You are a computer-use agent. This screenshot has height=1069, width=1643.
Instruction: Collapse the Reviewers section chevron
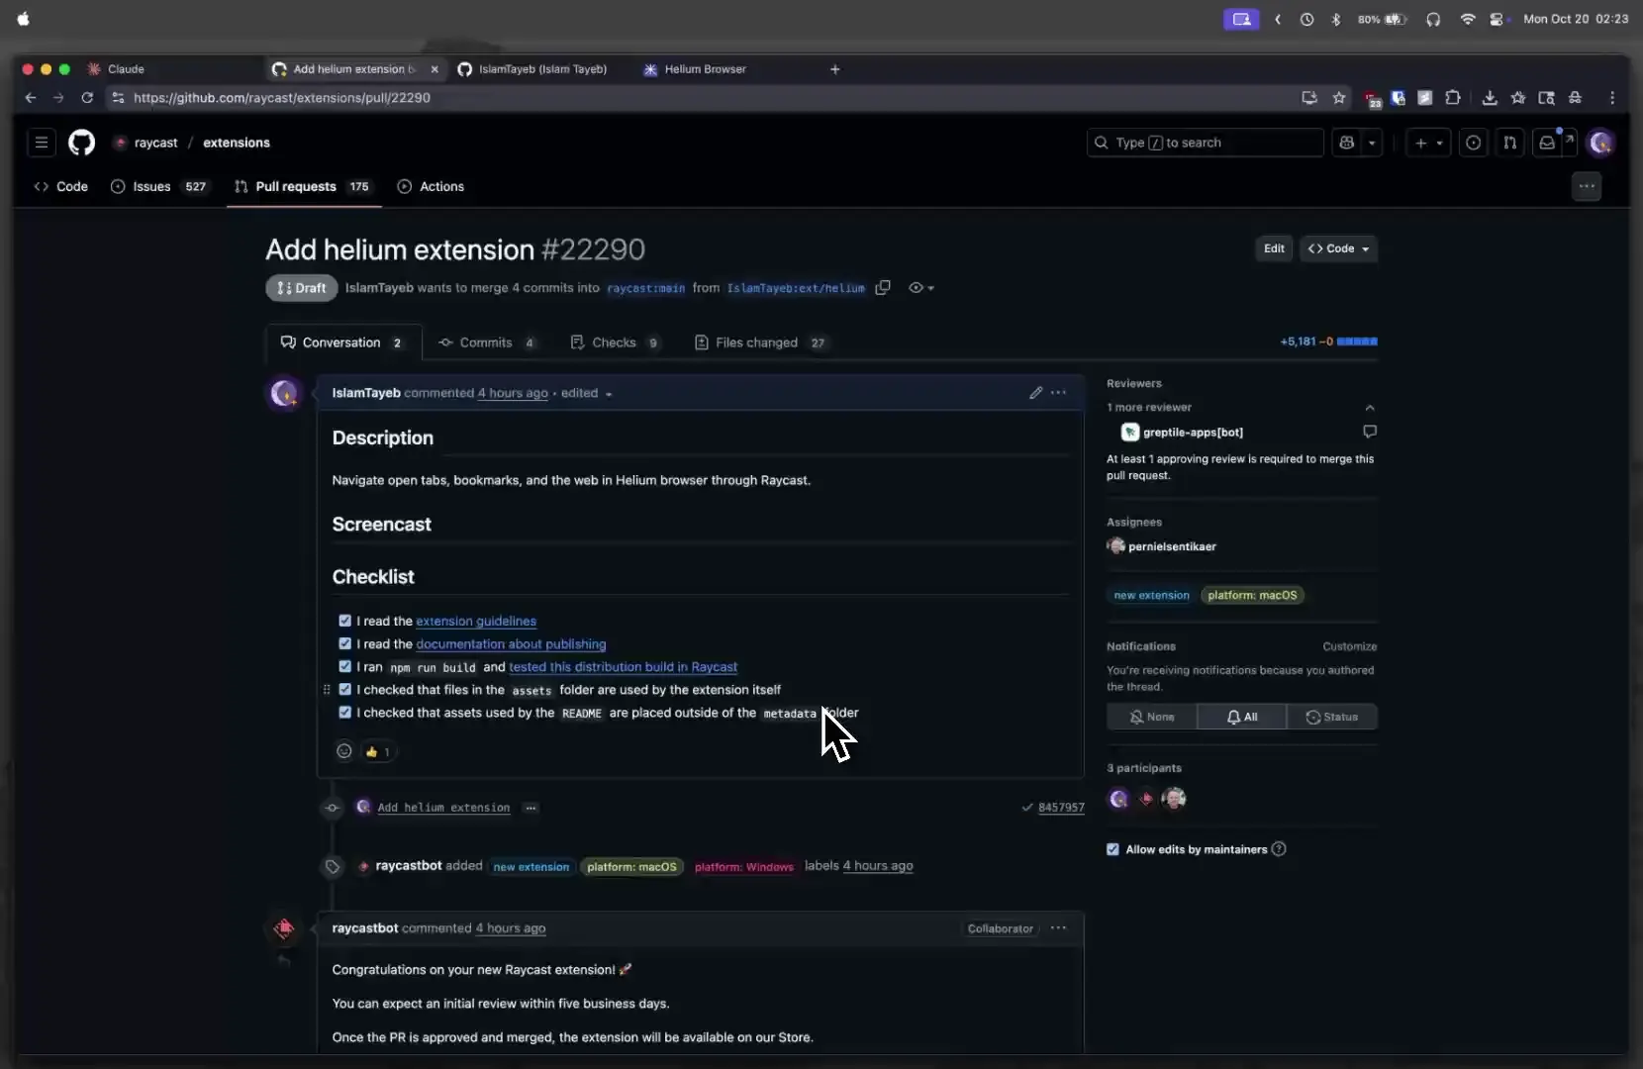1371,407
